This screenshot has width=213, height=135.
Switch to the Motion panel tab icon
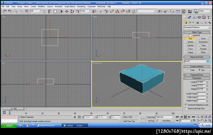coord(199,17)
